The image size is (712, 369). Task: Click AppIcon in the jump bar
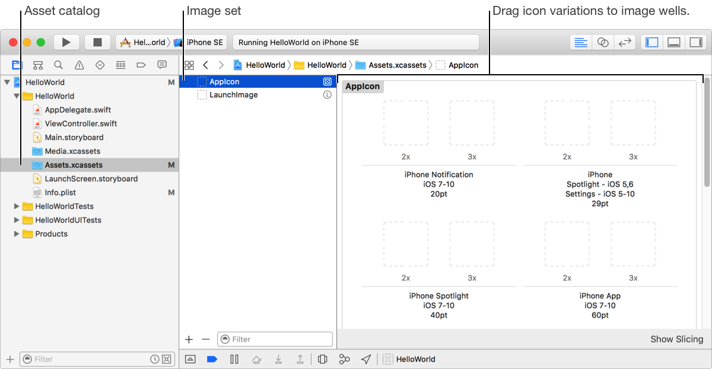coord(457,65)
